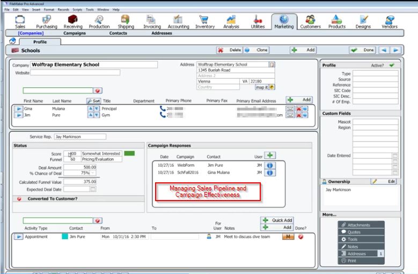The width and height of the screenshot is (418, 274).
Task: Delete contact Jim Pure with red X
Action: [298, 115]
